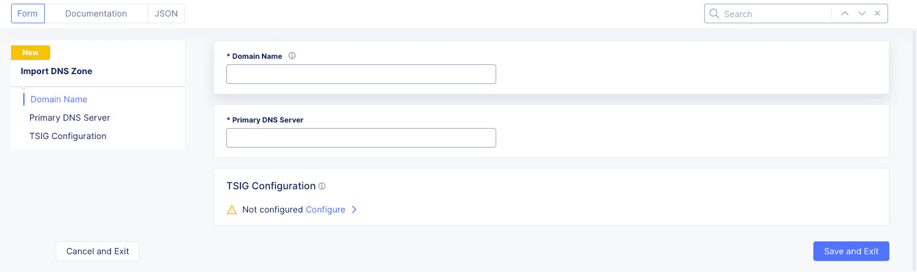Click the search magnifier icon
Image resolution: width=917 pixels, height=272 pixels.
point(714,13)
